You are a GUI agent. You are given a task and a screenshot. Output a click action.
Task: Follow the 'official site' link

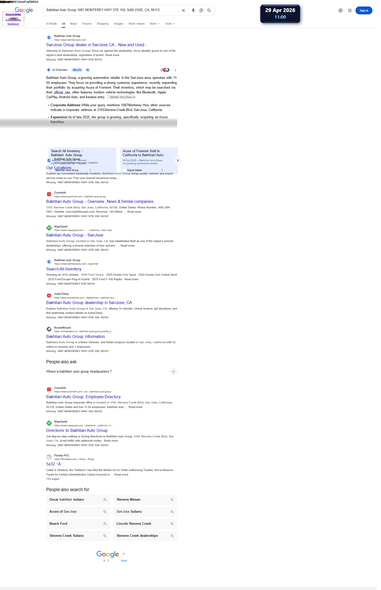62,92
